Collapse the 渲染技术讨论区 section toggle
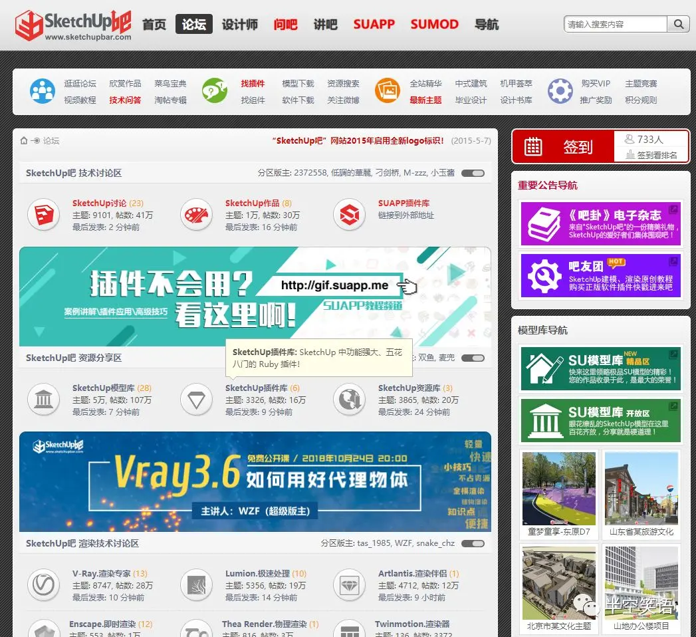This screenshot has height=637, width=696. click(473, 543)
